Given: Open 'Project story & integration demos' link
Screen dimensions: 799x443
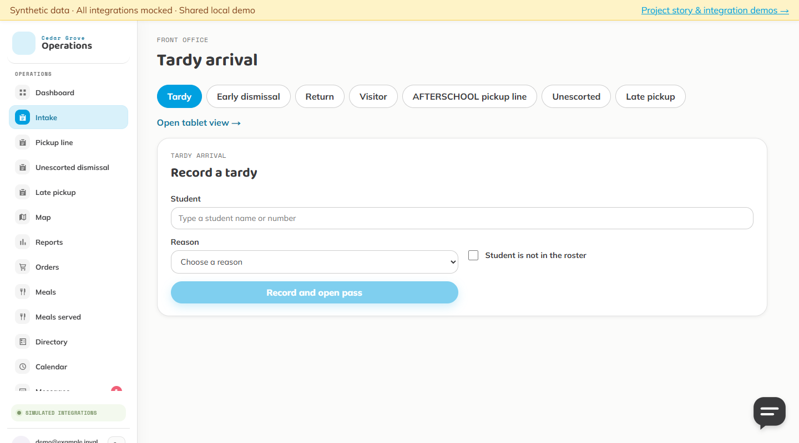Looking at the screenshot, I should 715,10.
